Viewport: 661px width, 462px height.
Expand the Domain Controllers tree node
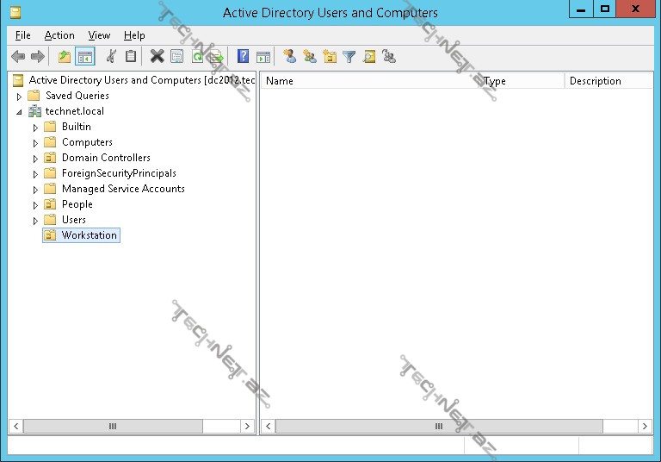click(36, 159)
